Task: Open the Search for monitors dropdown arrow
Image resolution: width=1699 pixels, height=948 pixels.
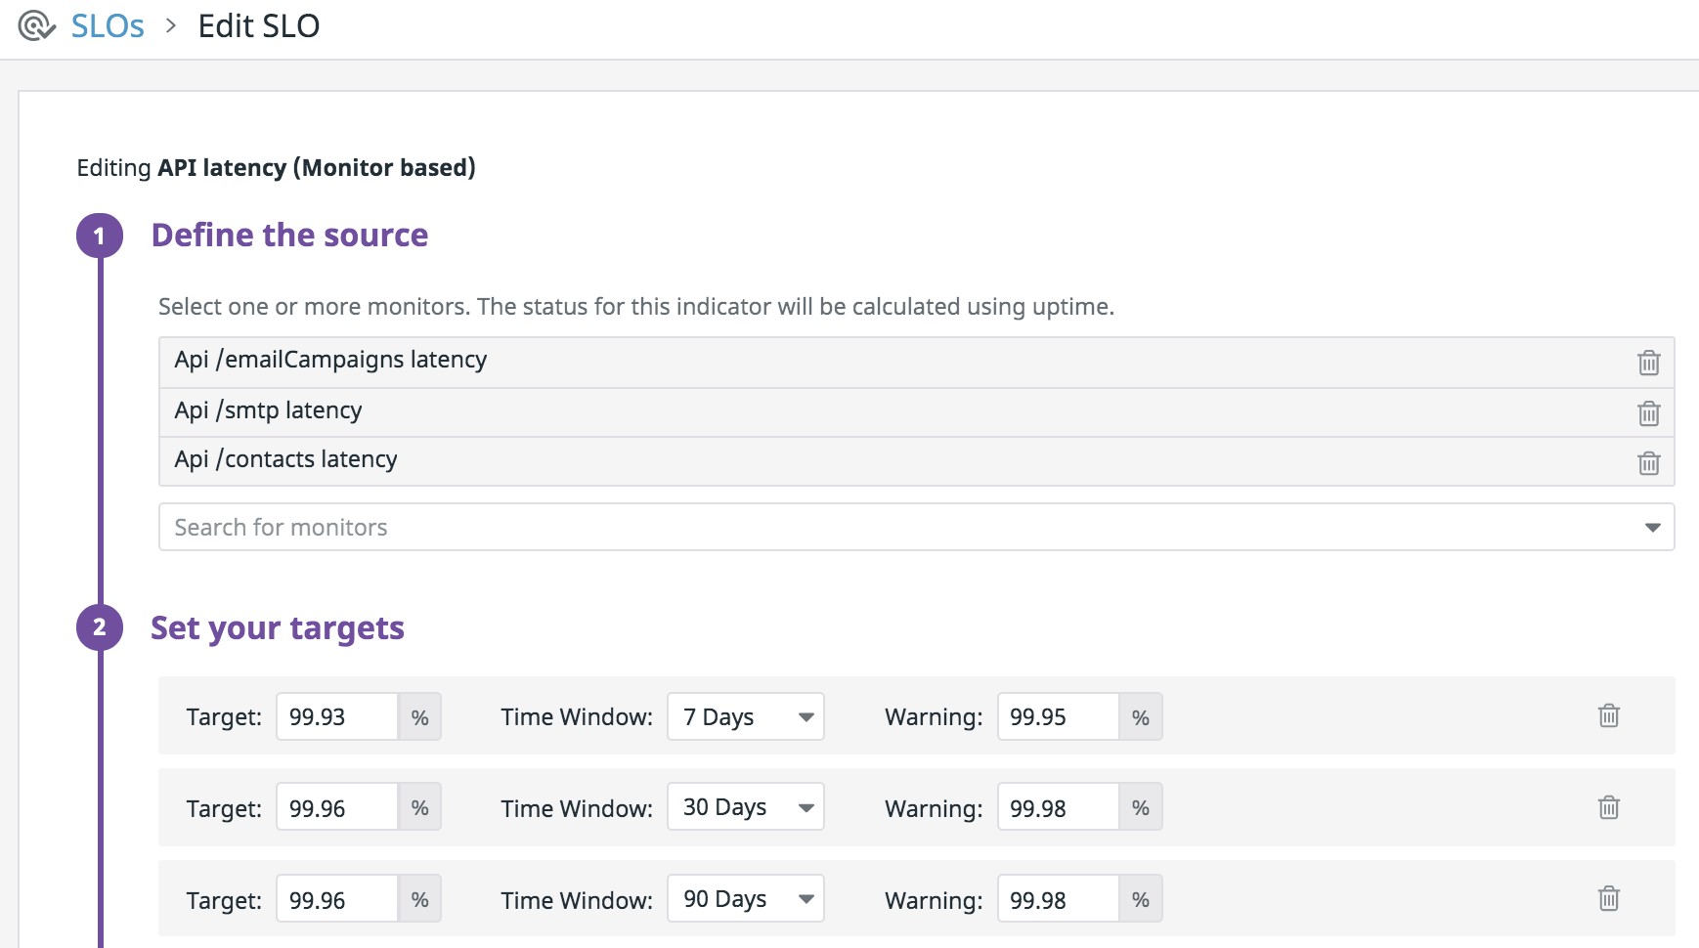Action: [1652, 528]
